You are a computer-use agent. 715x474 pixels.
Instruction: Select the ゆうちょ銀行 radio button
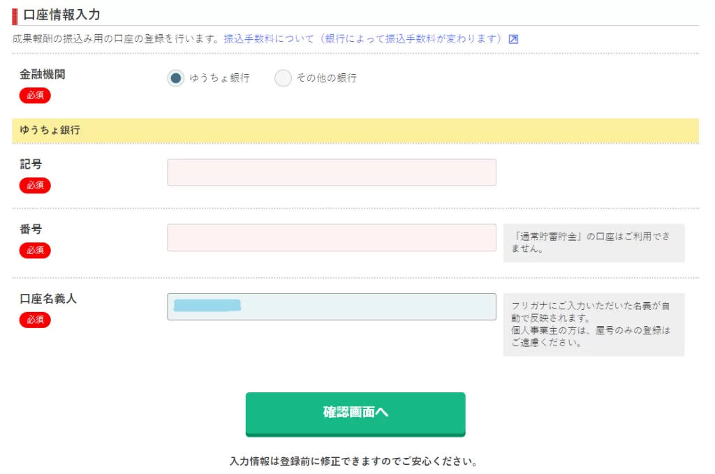click(176, 78)
